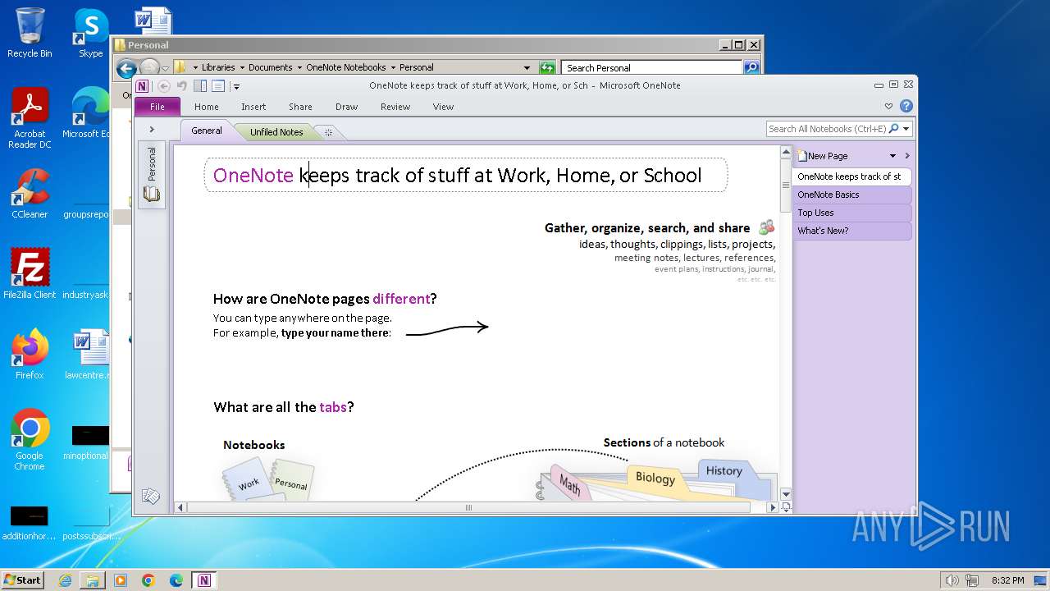Click the OneNote application icon in title bar
Viewport: 1050px width, 591px height.
[142, 85]
